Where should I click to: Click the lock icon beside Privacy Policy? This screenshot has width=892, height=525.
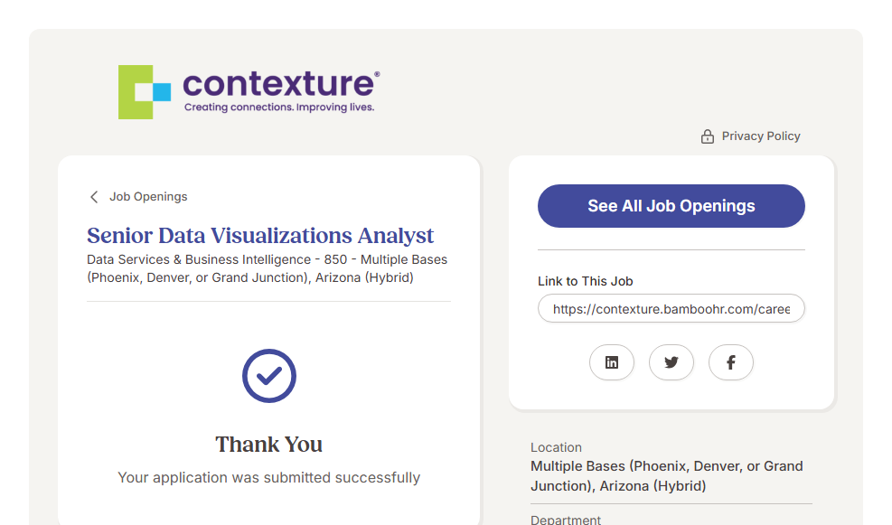(708, 136)
